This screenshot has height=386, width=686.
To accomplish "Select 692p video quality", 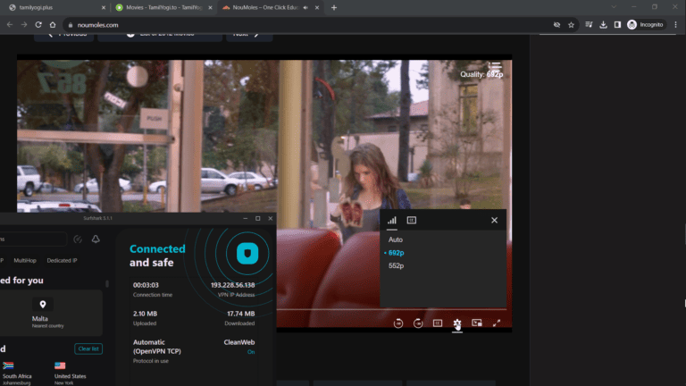I will pyautogui.click(x=396, y=253).
